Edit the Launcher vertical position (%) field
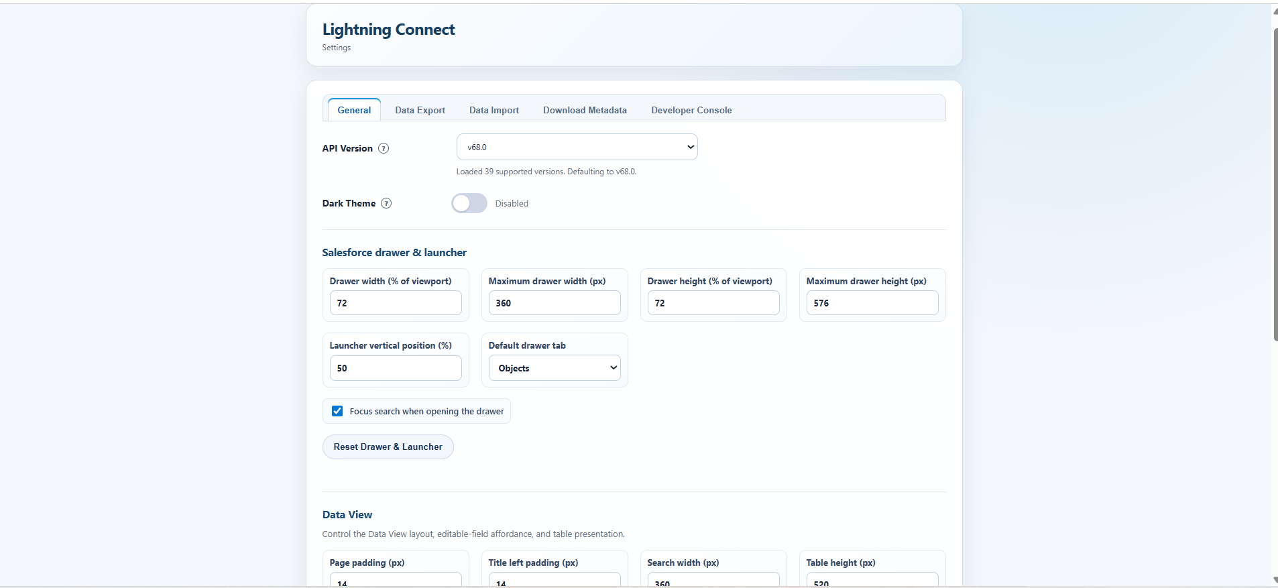Viewport: 1278px width, 588px height. [x=396, y=368]
